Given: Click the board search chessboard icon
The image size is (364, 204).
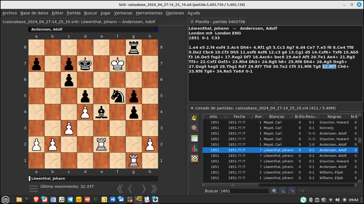Looking at the screenshot, I should tap(195, 158).
